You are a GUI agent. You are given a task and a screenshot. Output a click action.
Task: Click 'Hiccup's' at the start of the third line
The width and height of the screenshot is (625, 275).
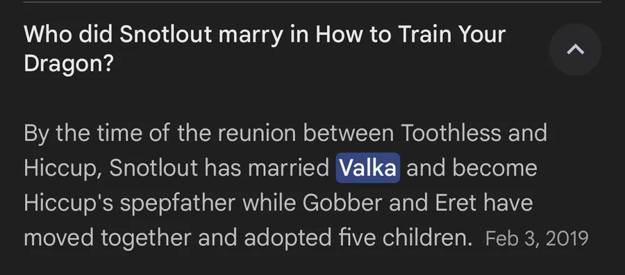pos(69,203)
